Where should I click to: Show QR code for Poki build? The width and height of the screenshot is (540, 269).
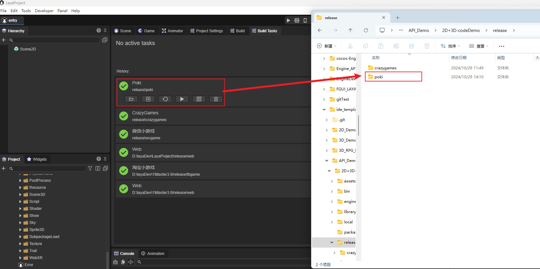pyautogui.click(x=199, y=99)
